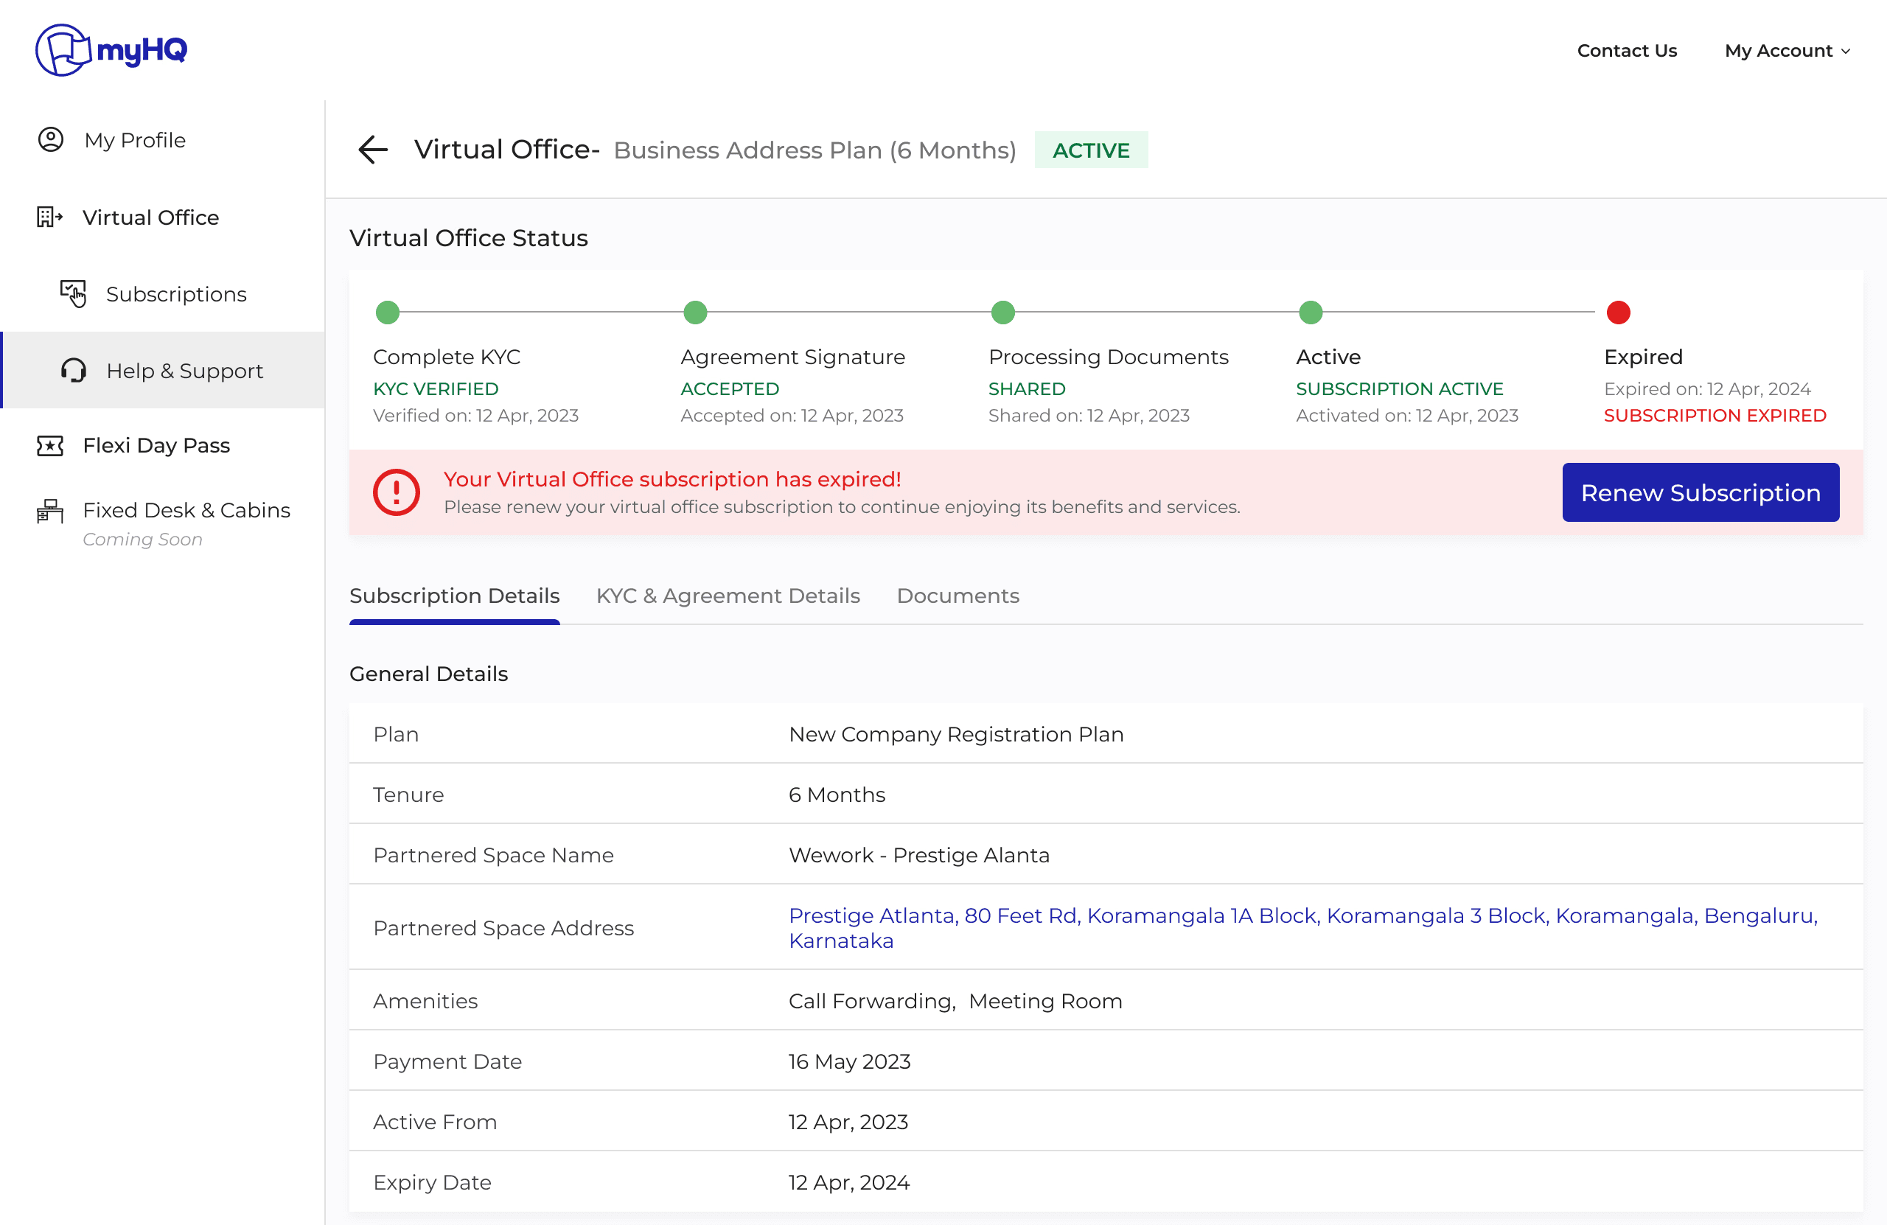
Task: Click the Flexi Day Pass ticket icon
Action: (x=50, y=446)
